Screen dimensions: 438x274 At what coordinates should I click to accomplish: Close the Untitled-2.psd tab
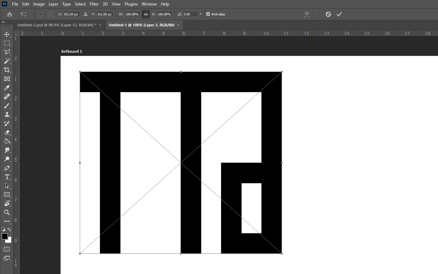[100, 25]
